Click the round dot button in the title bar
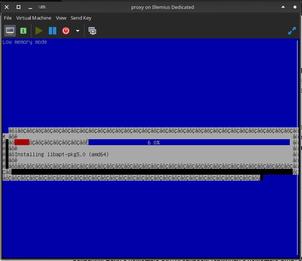 pos(295,7)
